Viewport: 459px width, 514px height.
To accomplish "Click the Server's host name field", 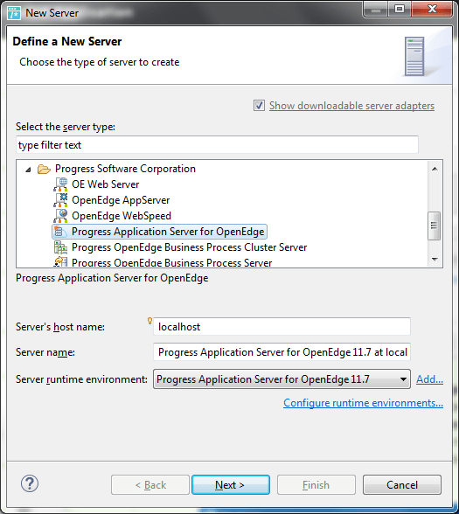I will click(x=282, y=327).
